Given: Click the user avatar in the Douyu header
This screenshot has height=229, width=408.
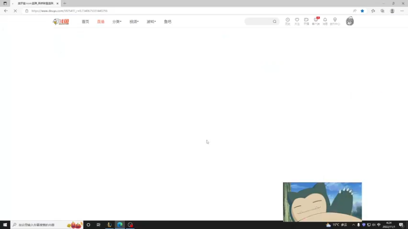Looking at the screenshot, I should tap(350, 21).
